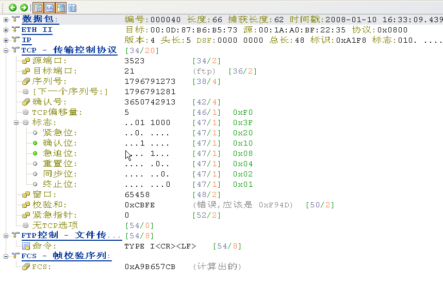Click the tree icon beside 数据包

(x=15, y=19)
